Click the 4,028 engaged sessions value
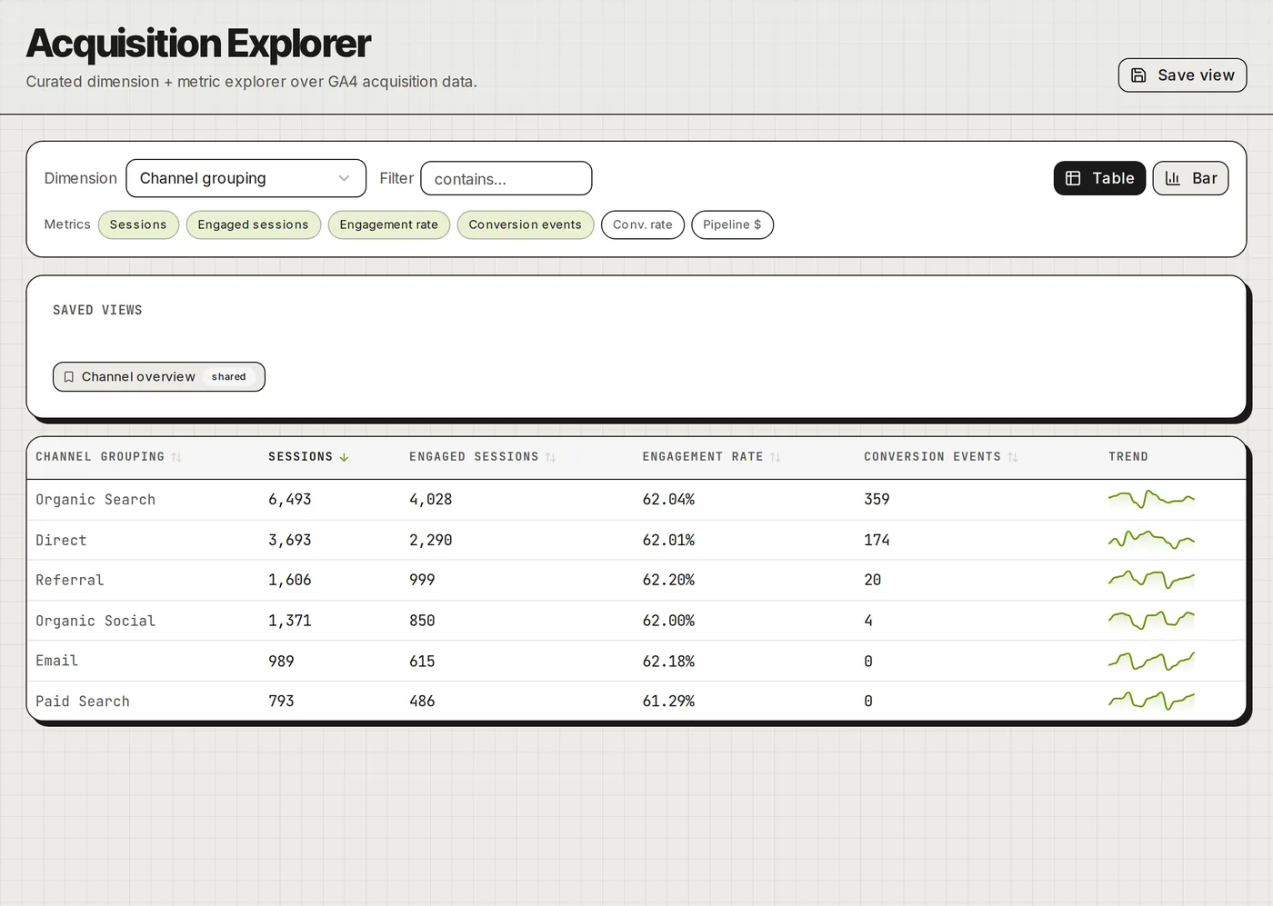Screen dimensions: 1273x906 click(x=431, y=500)
